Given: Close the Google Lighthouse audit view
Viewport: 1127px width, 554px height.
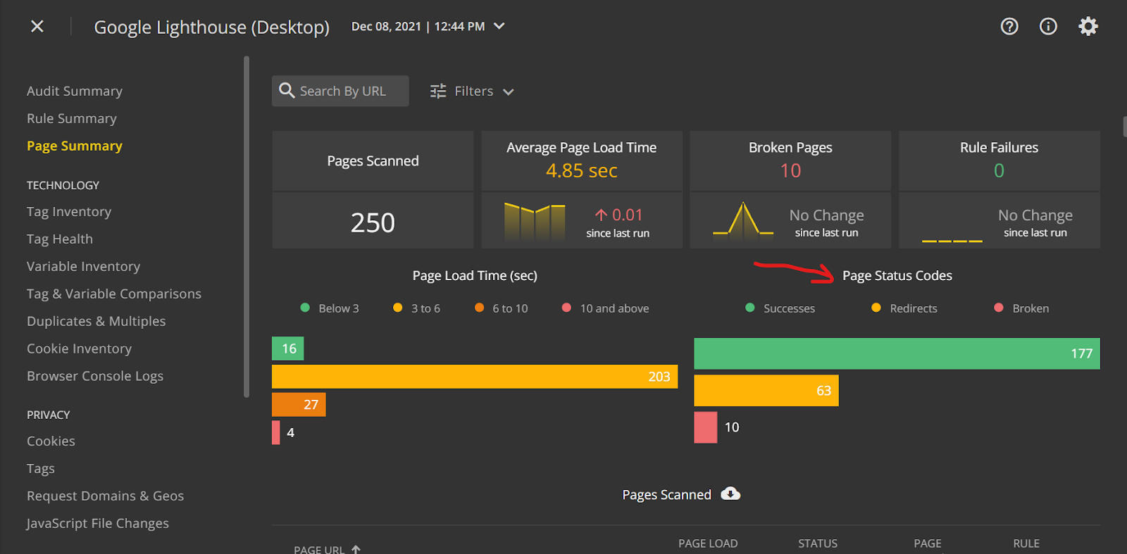Looking at the screenshot, I should 37,27.
